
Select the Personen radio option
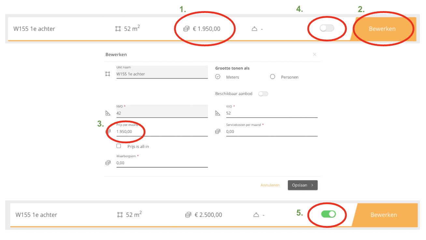point(273,77)
